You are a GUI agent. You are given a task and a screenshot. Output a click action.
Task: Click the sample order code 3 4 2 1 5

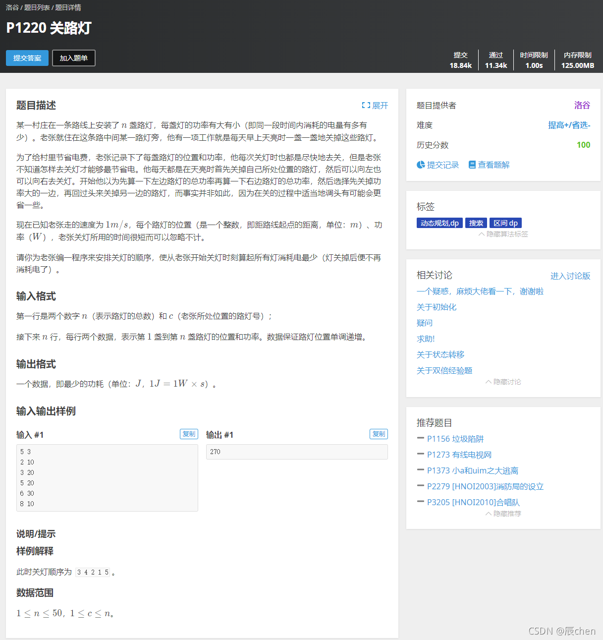[93, 572]
